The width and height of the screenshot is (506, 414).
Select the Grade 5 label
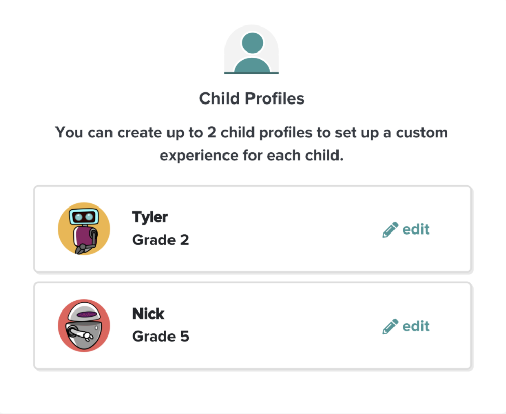point(161,337)
